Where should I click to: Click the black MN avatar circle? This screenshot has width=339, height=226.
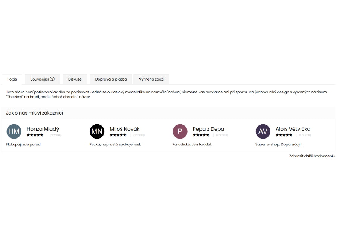pyautogui.click(x=97, y=131)
